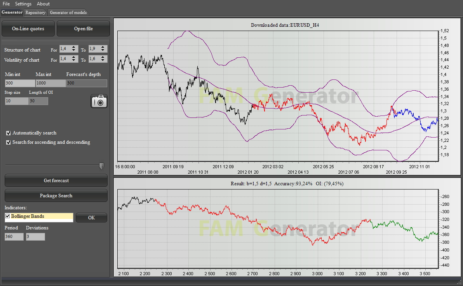This screenshot has height=286, width=463.
Task: Switch to Generator of models tab
Action: 68,13
